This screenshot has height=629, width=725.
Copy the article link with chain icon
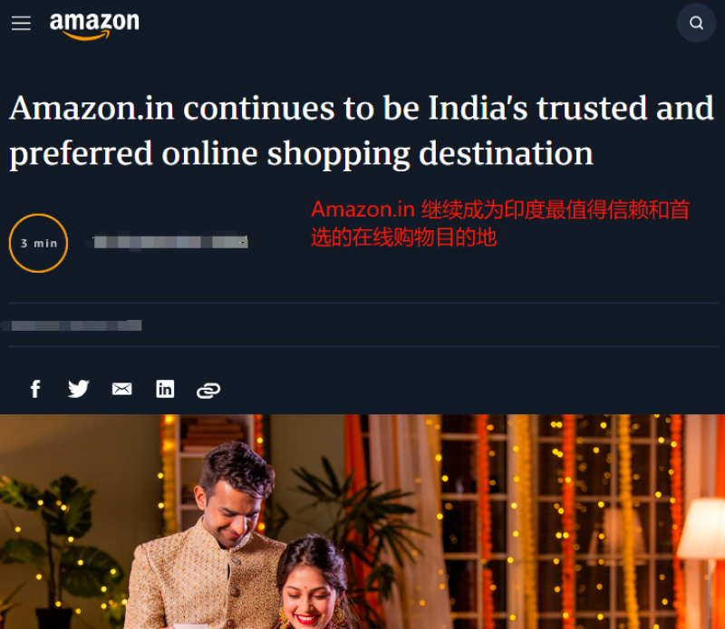208,391
